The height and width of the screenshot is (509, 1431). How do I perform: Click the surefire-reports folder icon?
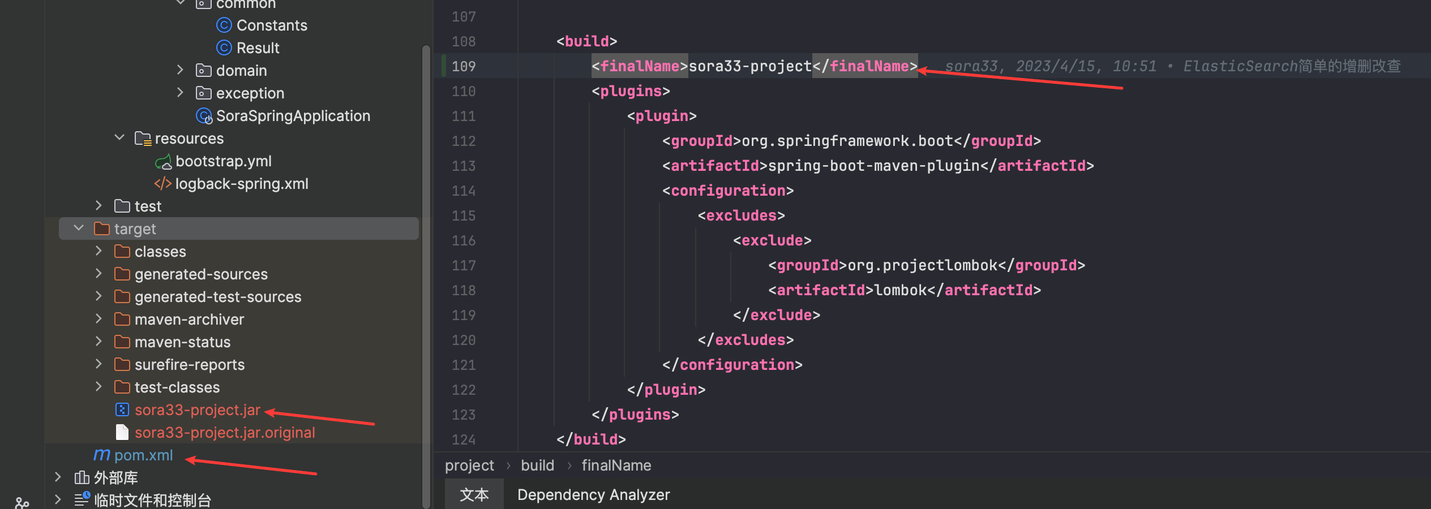pyautogui.click(x=122, y=364)
